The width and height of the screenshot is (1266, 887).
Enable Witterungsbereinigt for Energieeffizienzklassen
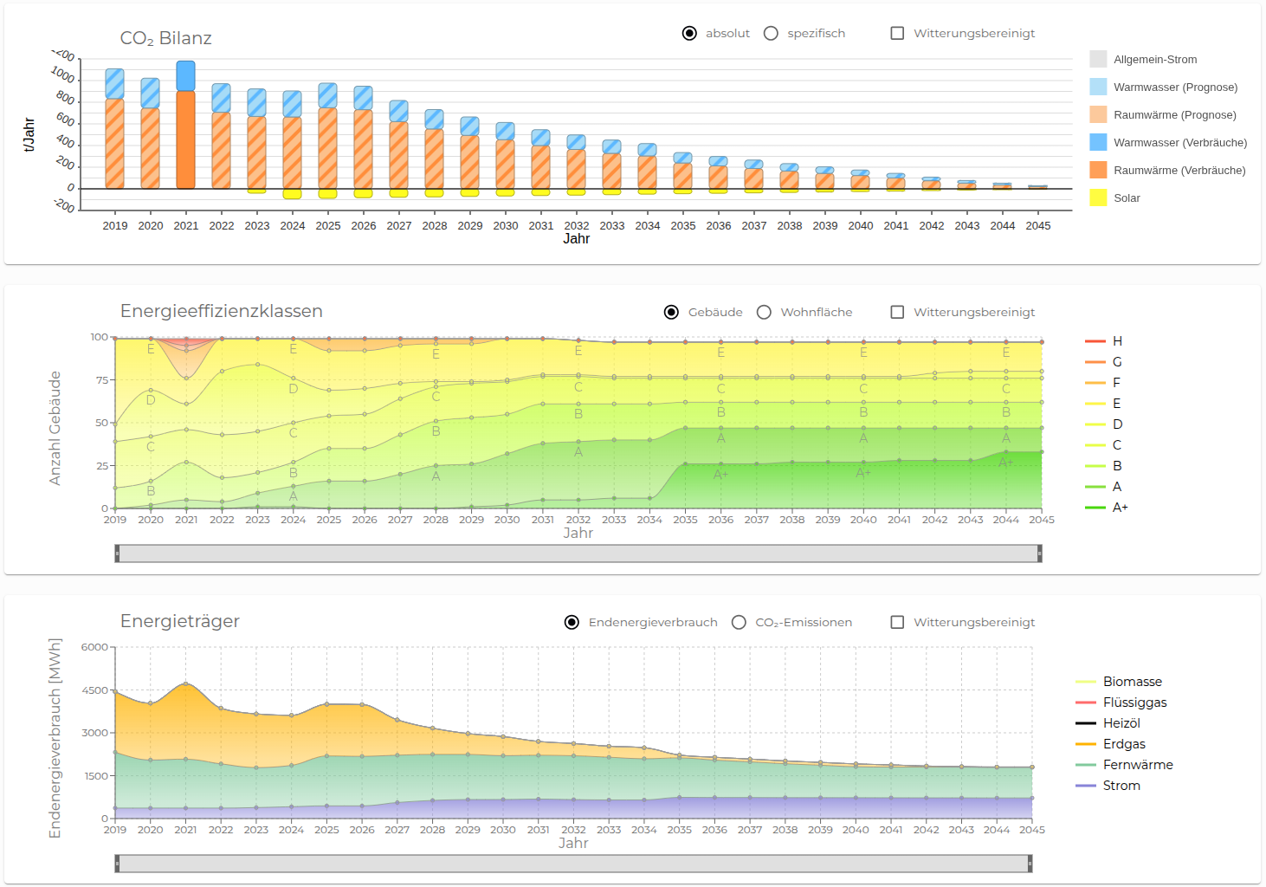click(x=897, y=313)
